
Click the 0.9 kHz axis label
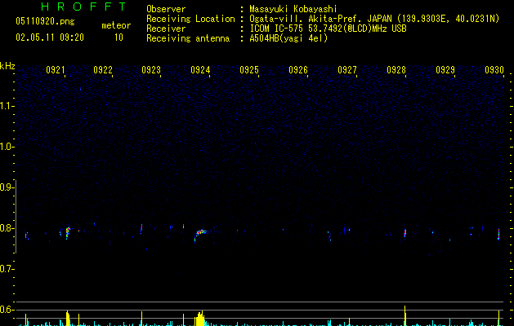coord(7,187)
